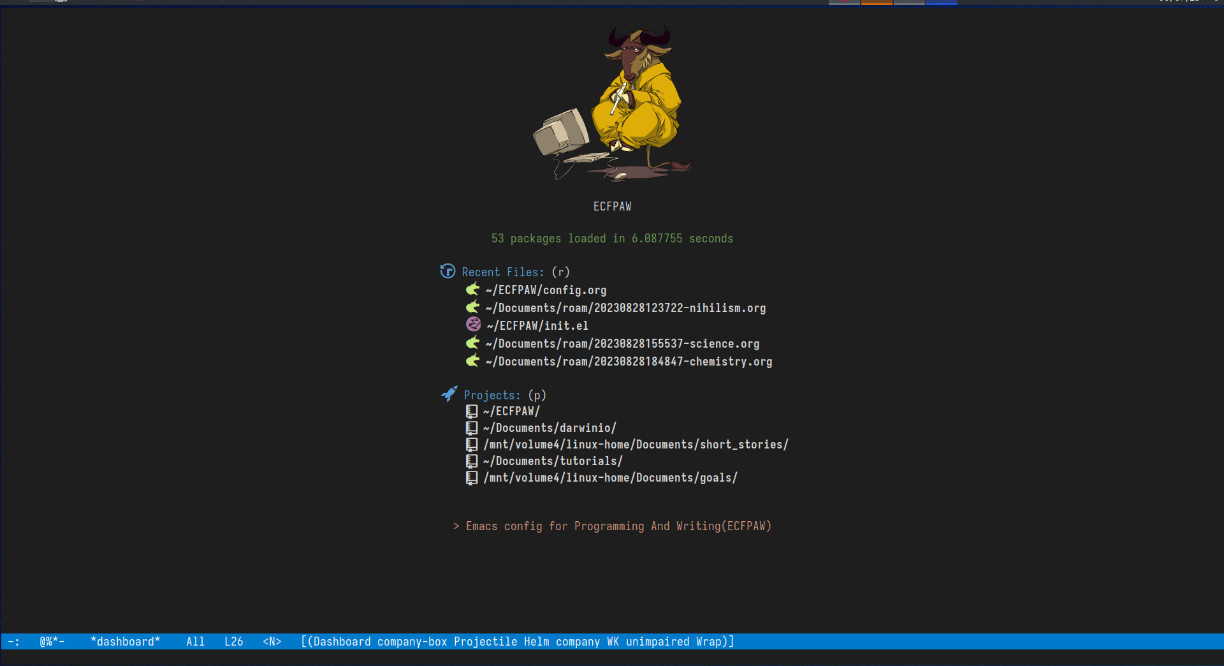This screenshot has width=1224, height=666.
Task: Click the Projects rocket icon
Action: (x=449, y=394)
